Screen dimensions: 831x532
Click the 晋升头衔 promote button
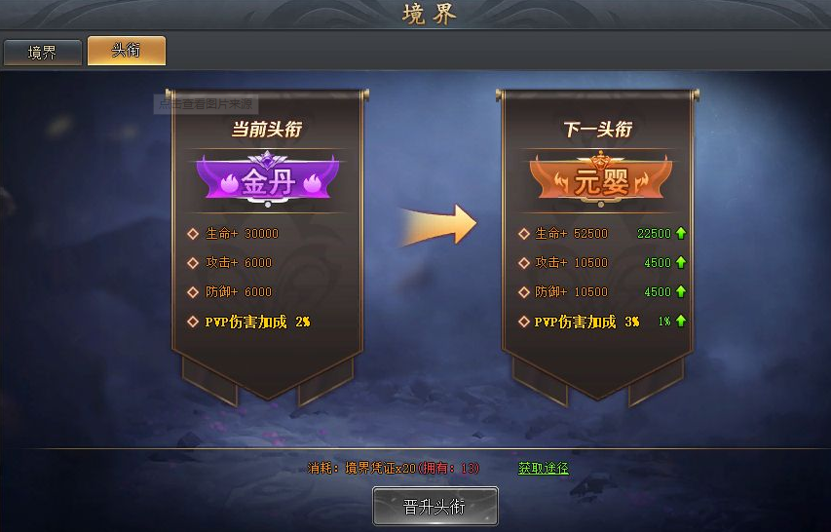tap(435, 507)
